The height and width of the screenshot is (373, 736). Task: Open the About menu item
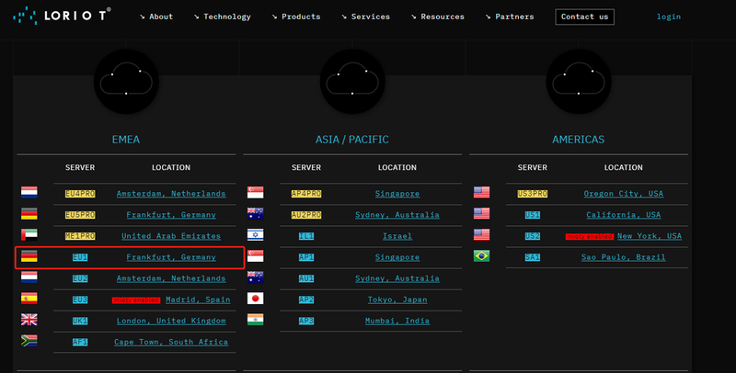click(156, 17)
